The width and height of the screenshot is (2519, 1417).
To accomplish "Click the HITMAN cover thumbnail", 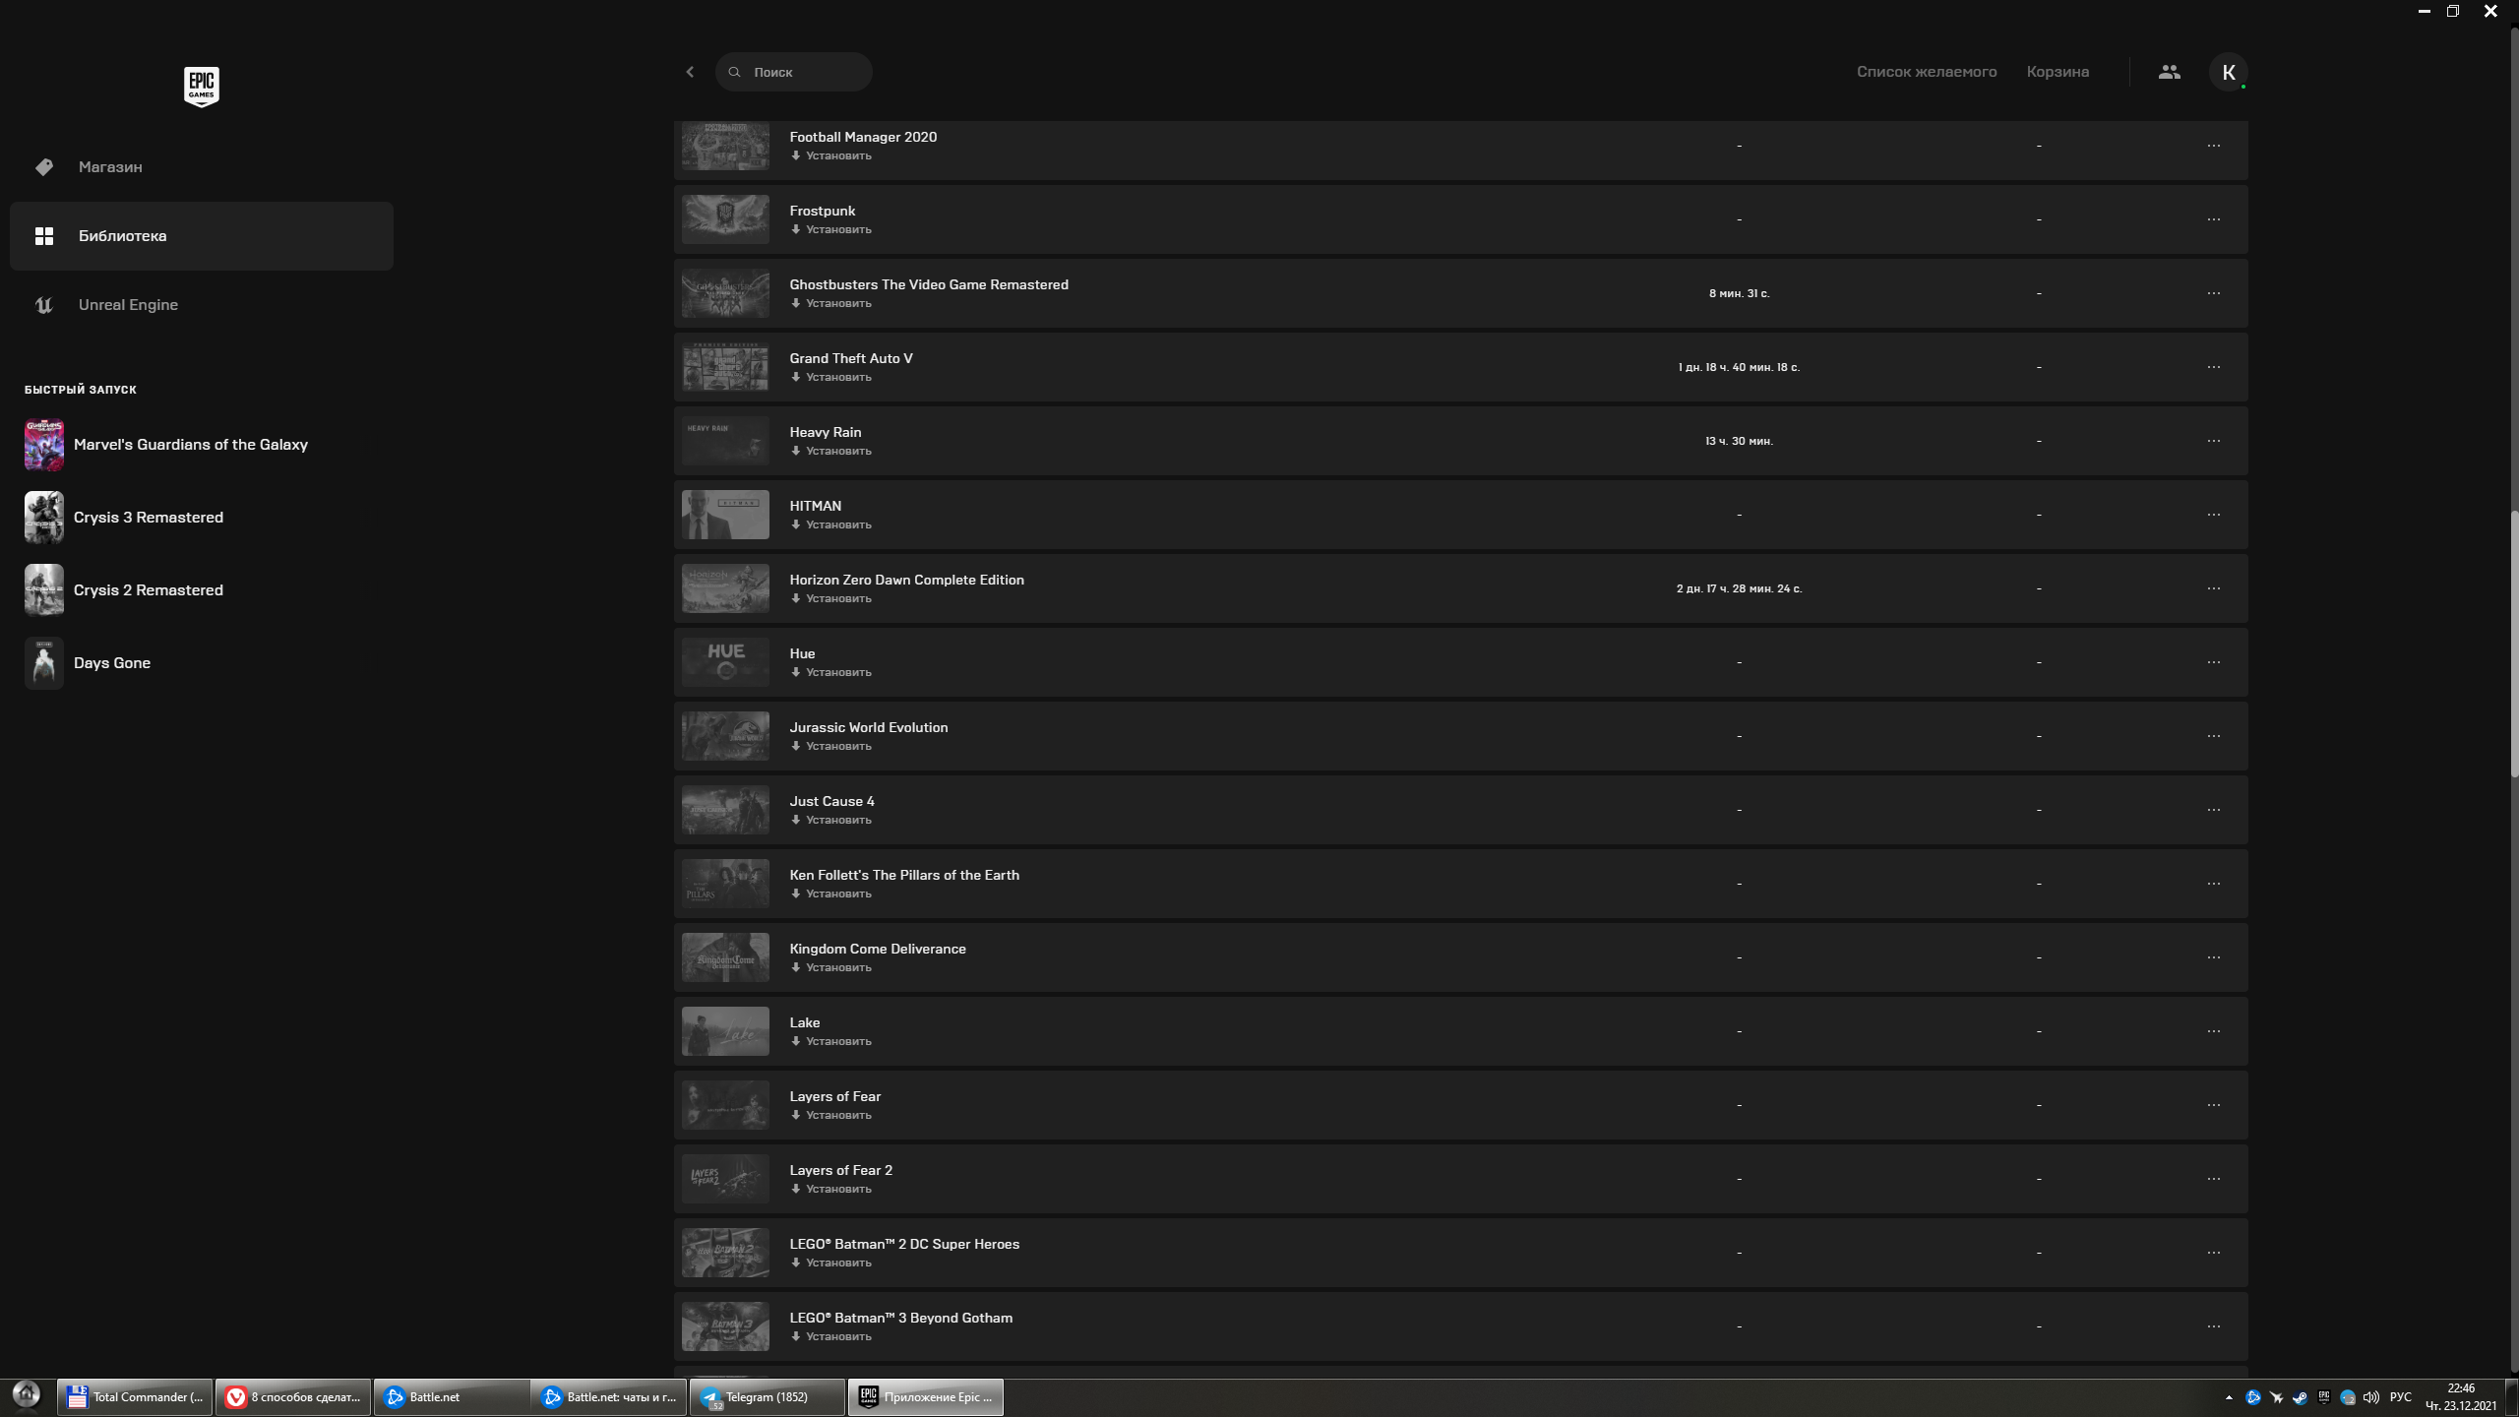I will click(x=725, y=515).
